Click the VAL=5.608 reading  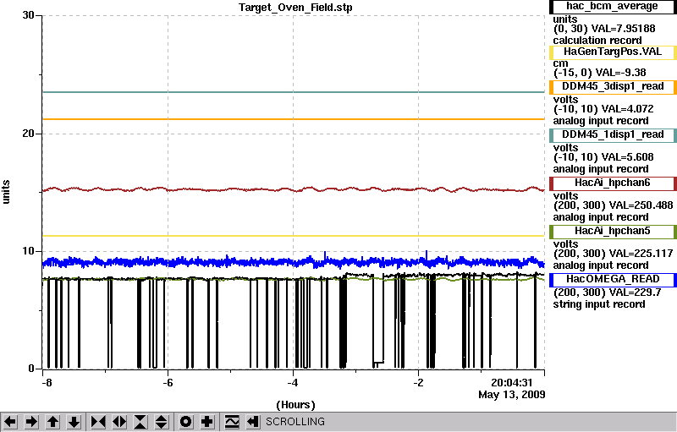[x=627, y=157]
